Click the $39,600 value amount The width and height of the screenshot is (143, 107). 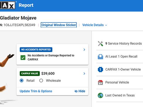coord(48,74)
